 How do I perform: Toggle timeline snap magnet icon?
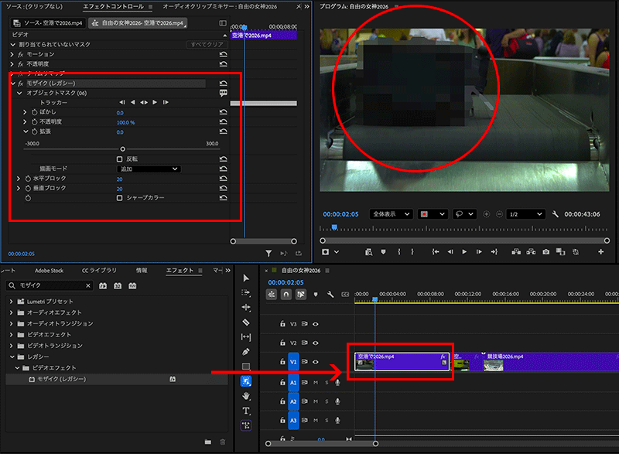[x=286, y=295]
